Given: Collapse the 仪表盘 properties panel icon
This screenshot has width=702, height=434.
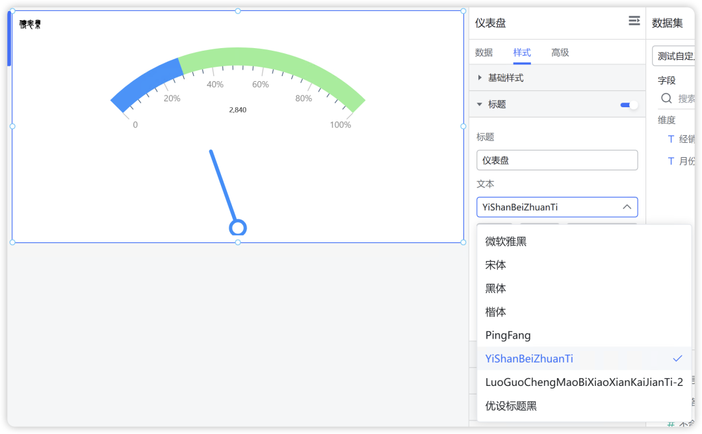Looking at the screenshot, I should [x=634, y=21].
